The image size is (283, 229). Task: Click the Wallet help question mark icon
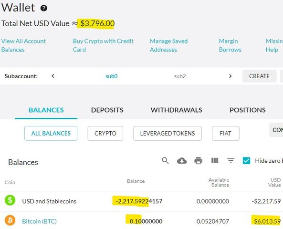pos(44,8)
